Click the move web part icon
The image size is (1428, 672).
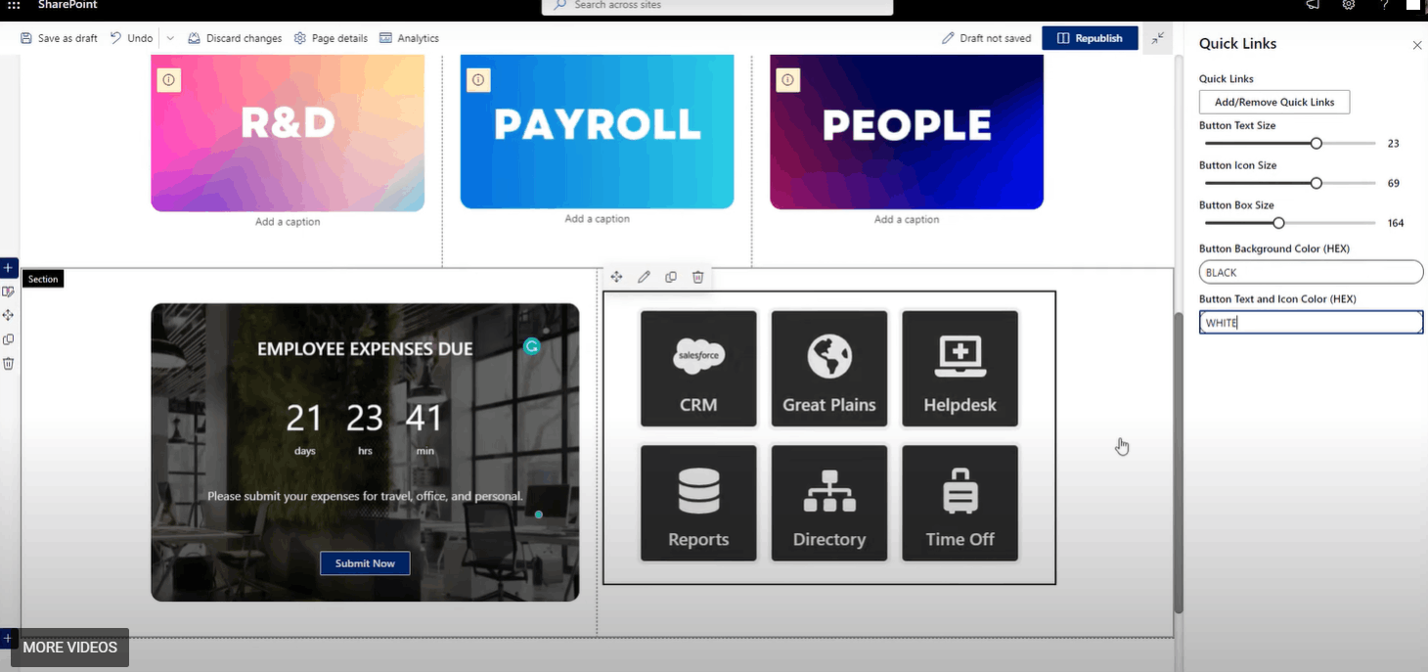[616, 277]
